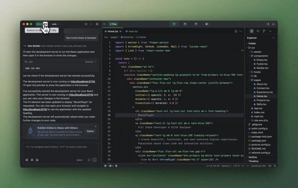
Task: Select the first layout icon in title bar
Action: 174,24
